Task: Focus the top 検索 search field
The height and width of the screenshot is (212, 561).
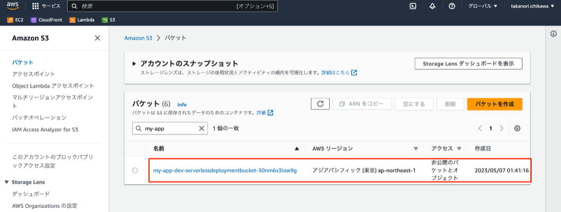Action: click(x=172, y=6)
